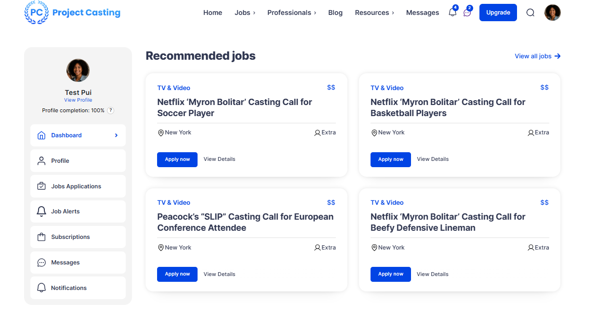Select Subscriptions label in sidebar
610x316 pixels.
coord(70,237)
